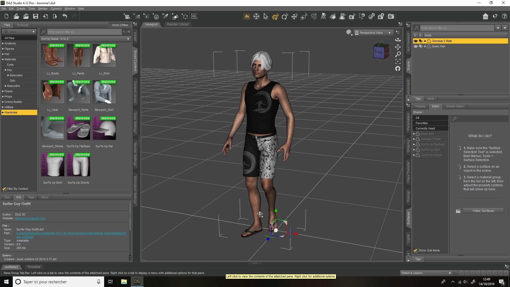Click the viewport Pan arrows control
The height and width of the screenshot is (287, 510).
(398, 47)
